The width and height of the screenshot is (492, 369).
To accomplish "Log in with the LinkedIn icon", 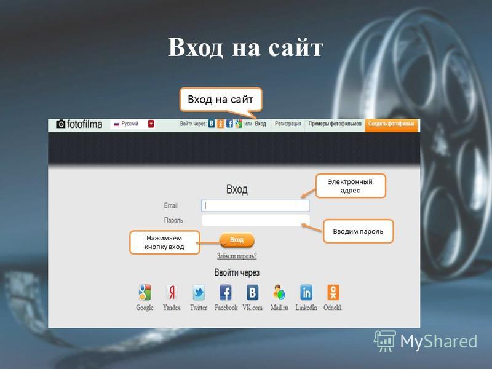I will 306,293.
